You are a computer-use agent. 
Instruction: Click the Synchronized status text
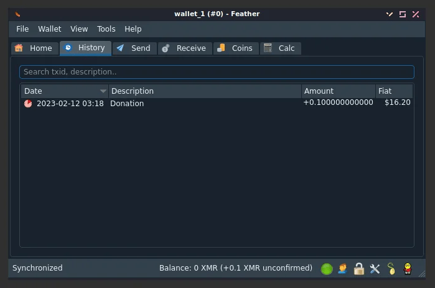[37, 268]
